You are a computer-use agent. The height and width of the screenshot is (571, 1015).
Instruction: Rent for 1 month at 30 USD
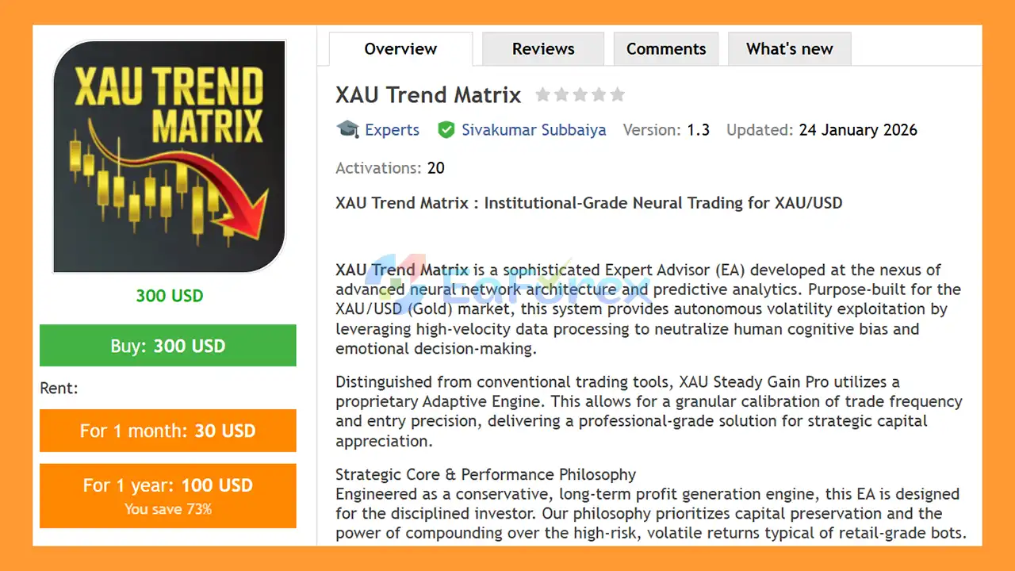pyautogui.click(x=167, y=431)
